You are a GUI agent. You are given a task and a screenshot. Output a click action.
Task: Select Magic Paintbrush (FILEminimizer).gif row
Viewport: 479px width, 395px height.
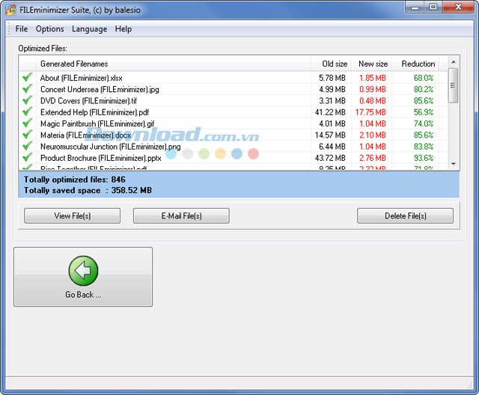[x=234, y=123]
